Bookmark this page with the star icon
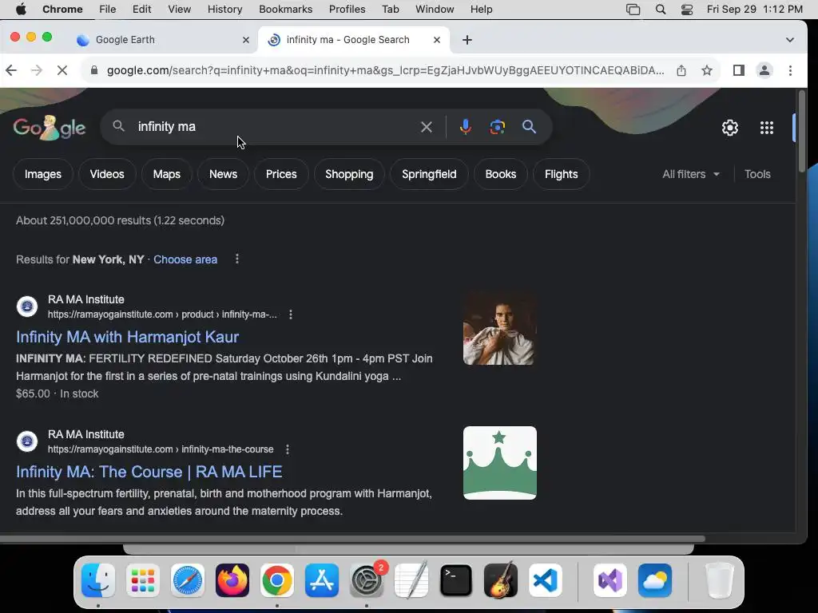This screenshot has height=613, width=818. tap(707, 70)
